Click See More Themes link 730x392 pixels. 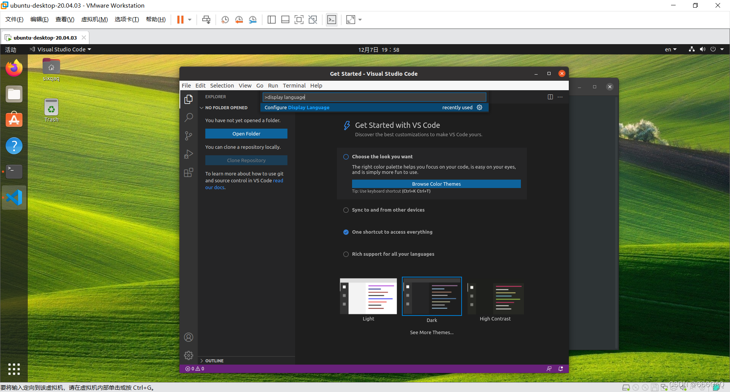coord(432,332)
